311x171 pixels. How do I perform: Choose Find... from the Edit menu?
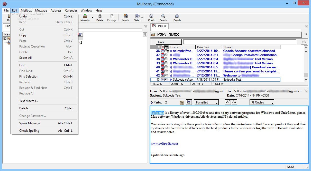coord(44,65)
